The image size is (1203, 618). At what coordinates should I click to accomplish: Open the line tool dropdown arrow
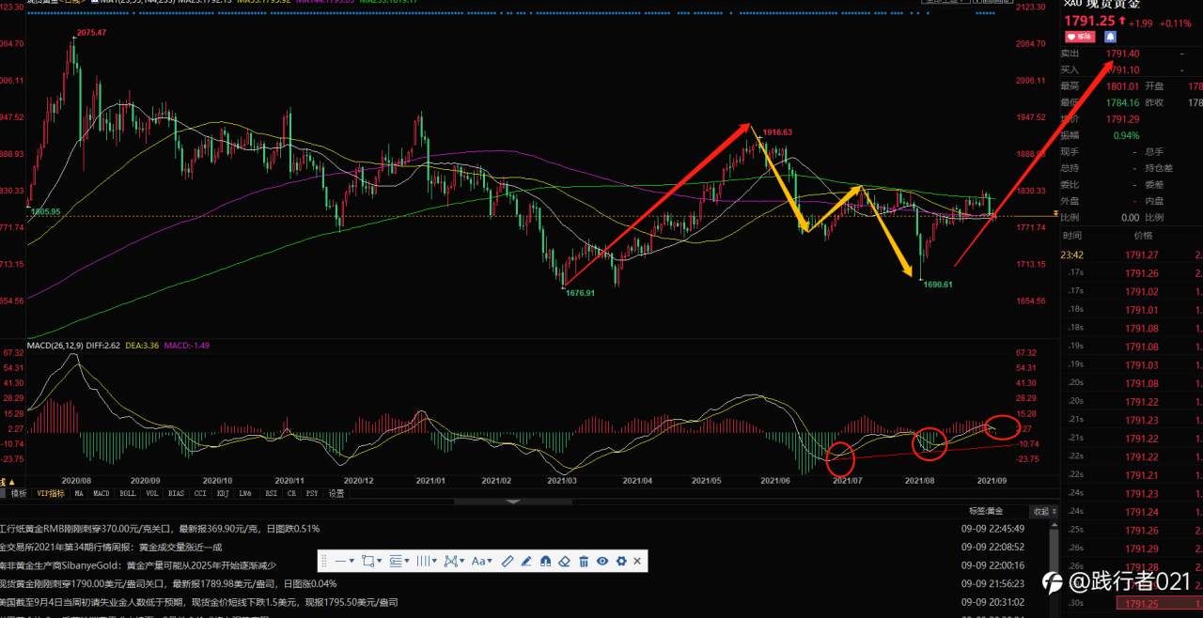(352, 561)
